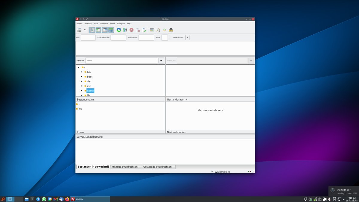Viewport: 359px width, 202px height.
Task: Launch WhatsApp from the taskbar
Action: (44, 199)
